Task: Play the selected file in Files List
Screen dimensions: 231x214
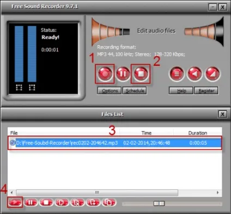Action: tap(15, 202)
